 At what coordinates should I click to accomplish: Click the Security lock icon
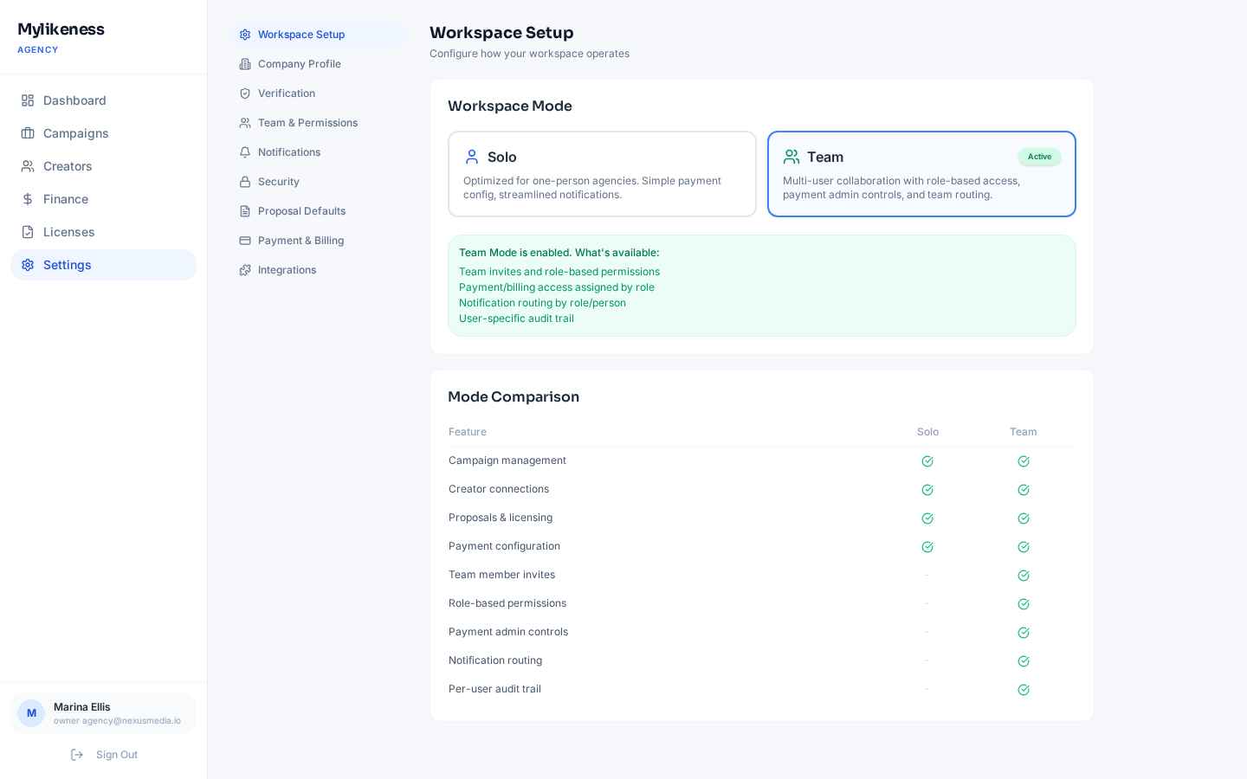point(245,182)
